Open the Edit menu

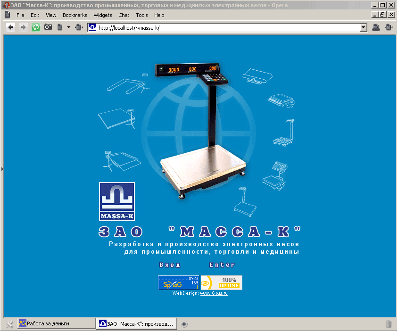(35, 15)
